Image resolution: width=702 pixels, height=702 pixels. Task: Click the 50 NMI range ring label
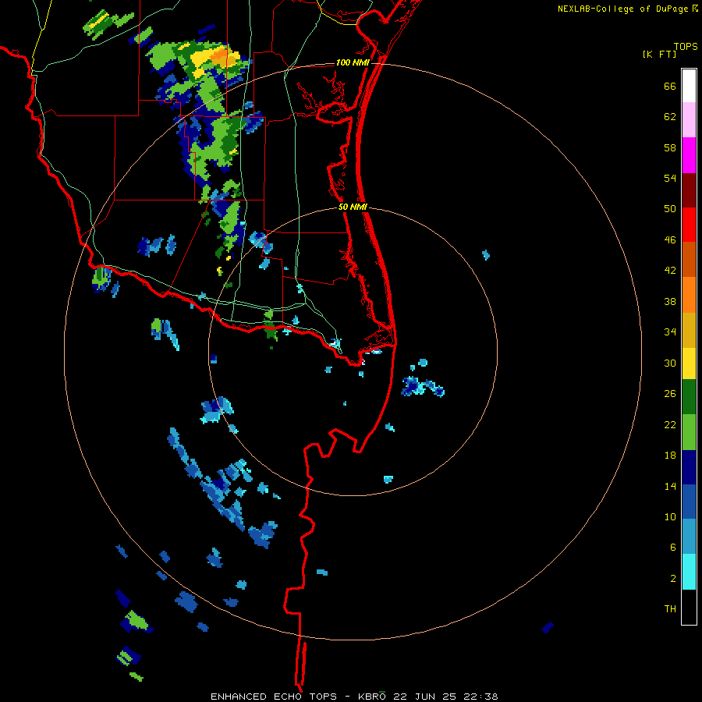coord(353,207)
